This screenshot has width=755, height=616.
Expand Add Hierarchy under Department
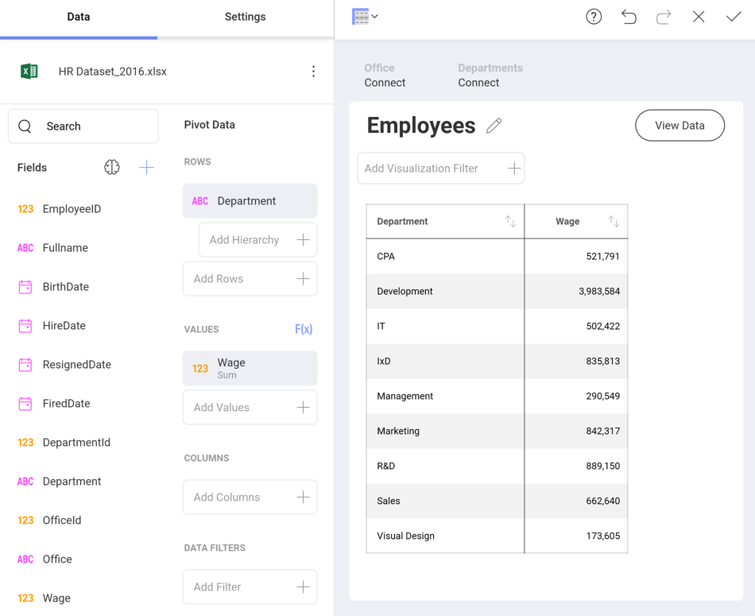[x=257, y=240]
